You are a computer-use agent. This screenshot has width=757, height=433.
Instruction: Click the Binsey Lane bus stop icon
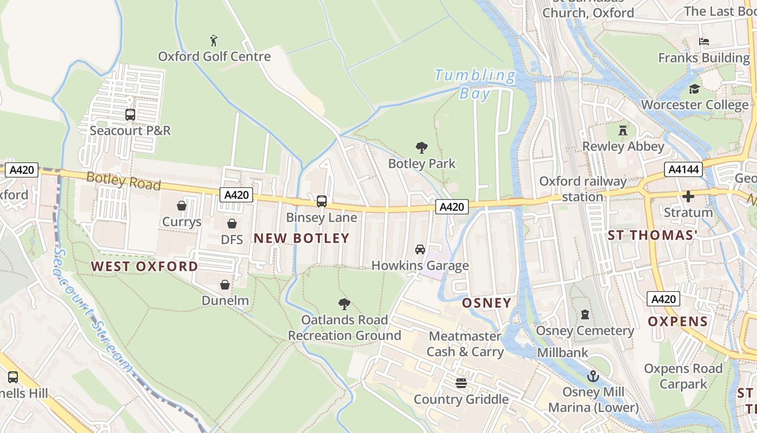point(322,201)
